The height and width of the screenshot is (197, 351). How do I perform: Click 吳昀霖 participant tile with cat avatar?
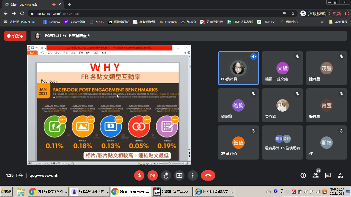(x=283, y=105)
